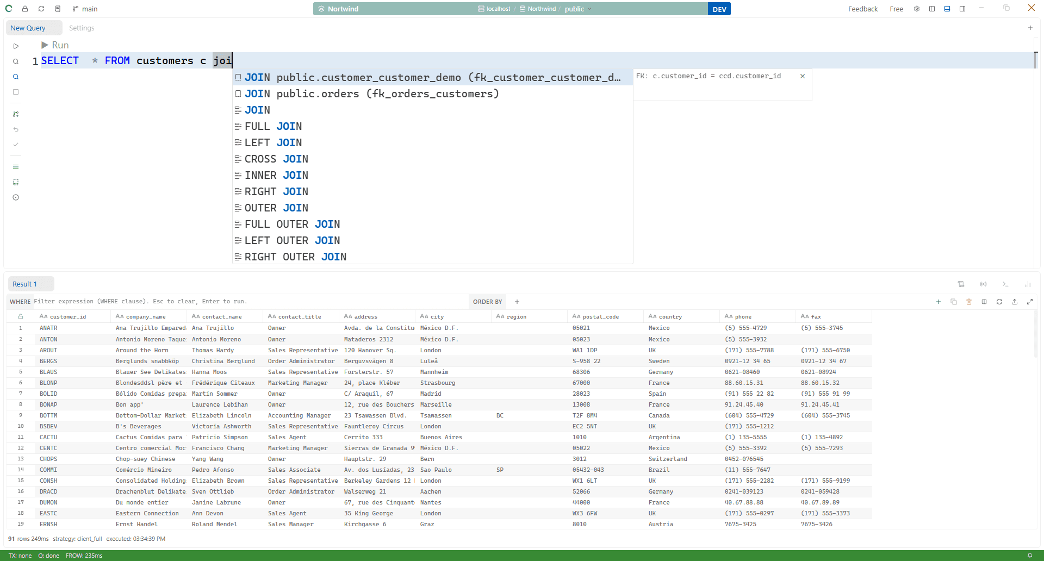Click the circle history icon in the sidebar
Image resolution: width=1044 pixels, height=561 pixels.
(16, 197)
